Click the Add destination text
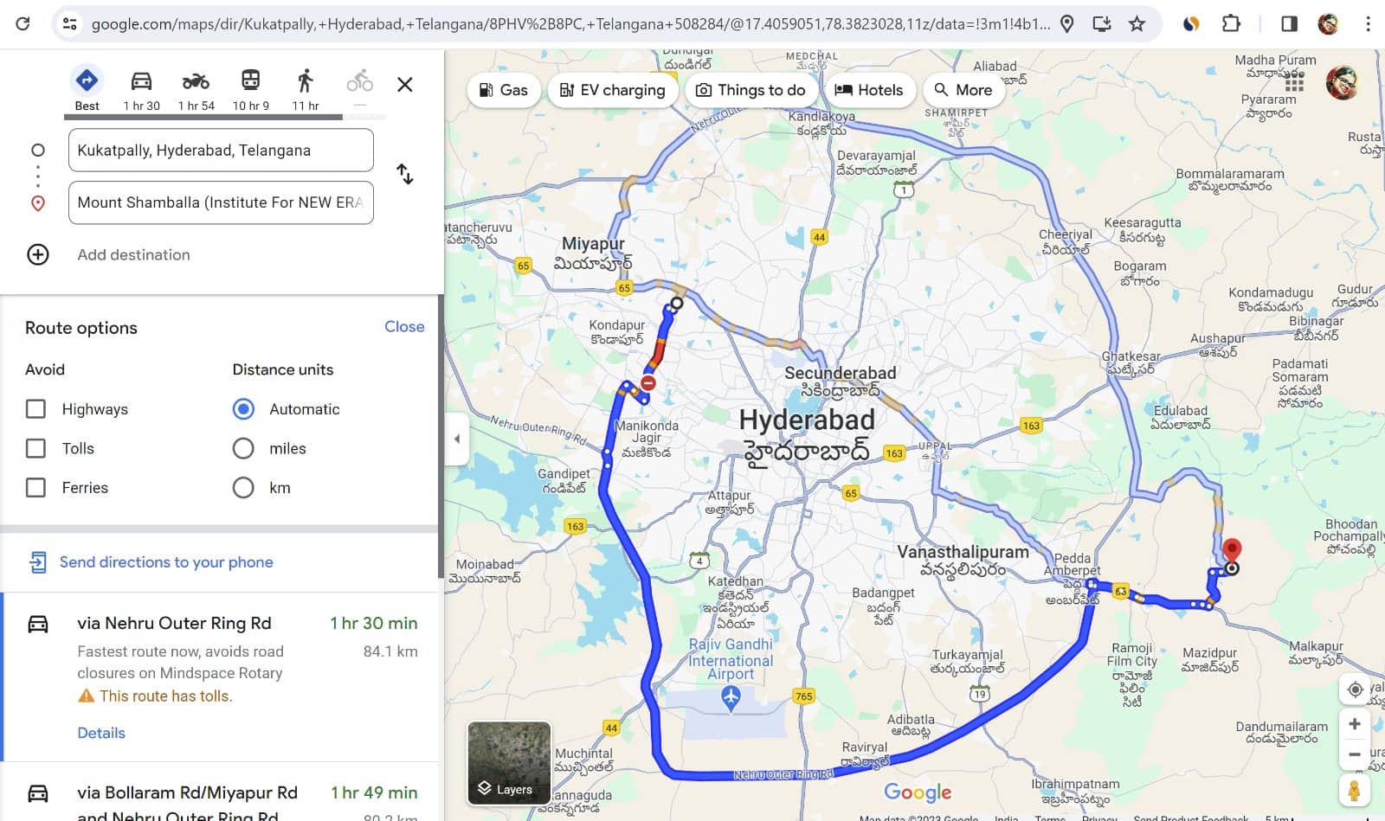Viewport: 1385px width, 821px height. (x=133, y=254)
